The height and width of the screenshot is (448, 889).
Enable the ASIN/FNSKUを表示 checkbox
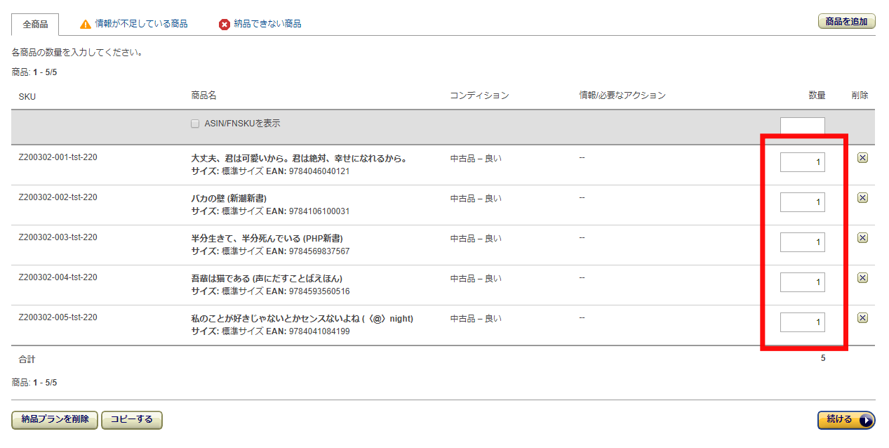[195, 124]
